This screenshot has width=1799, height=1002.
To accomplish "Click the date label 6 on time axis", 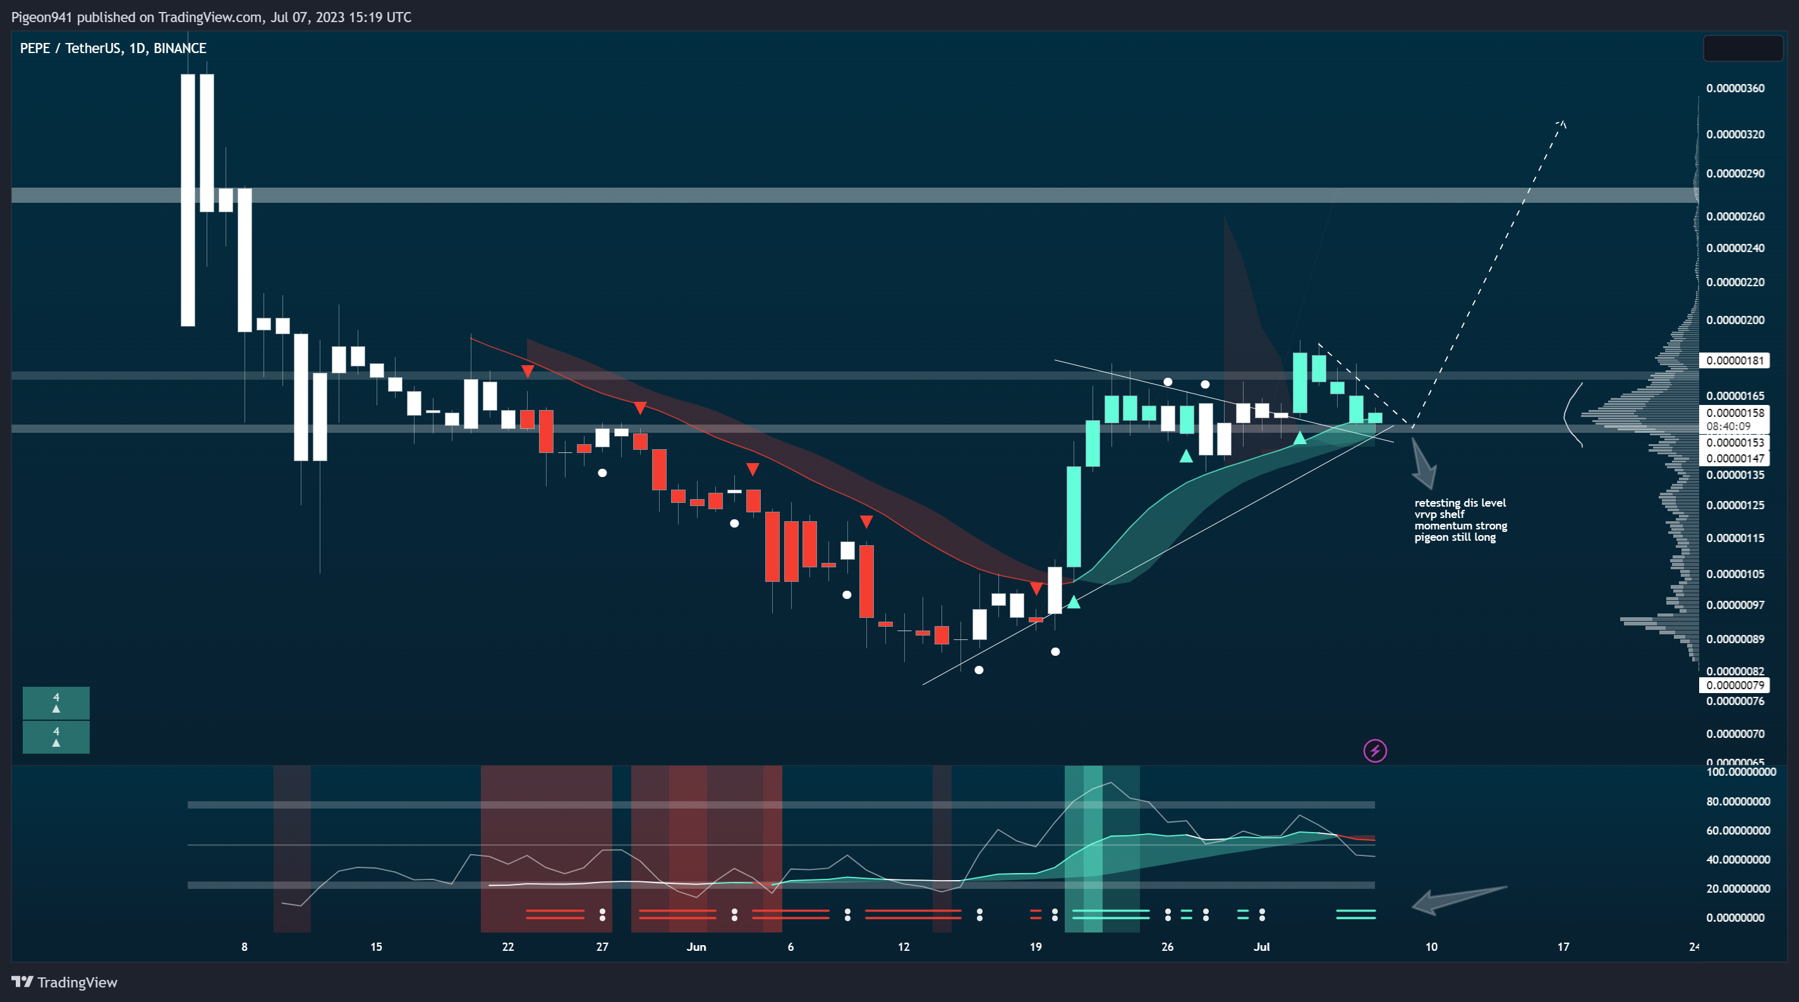I will click(790, 947).
